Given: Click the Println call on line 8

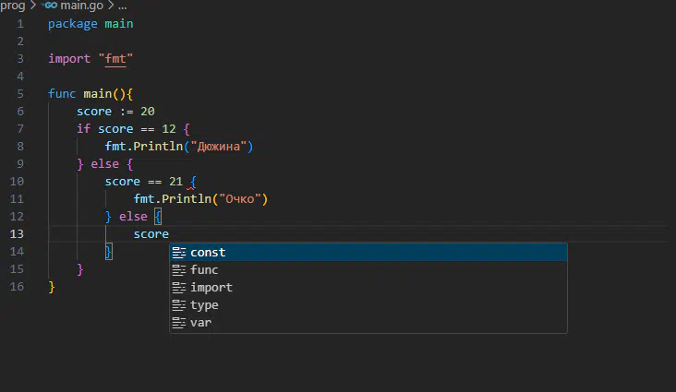Looking at the screenshot, I should click(x=158, y=147).
